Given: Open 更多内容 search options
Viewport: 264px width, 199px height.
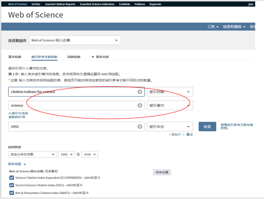Looking at the screenshot, I should (100, 57).
